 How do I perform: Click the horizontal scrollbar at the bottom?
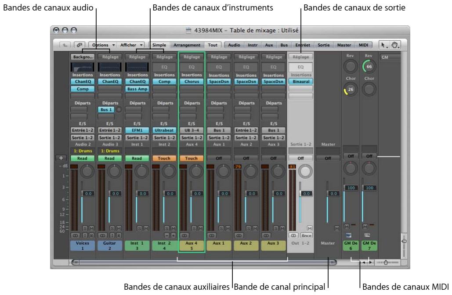[x=204, y=262]
